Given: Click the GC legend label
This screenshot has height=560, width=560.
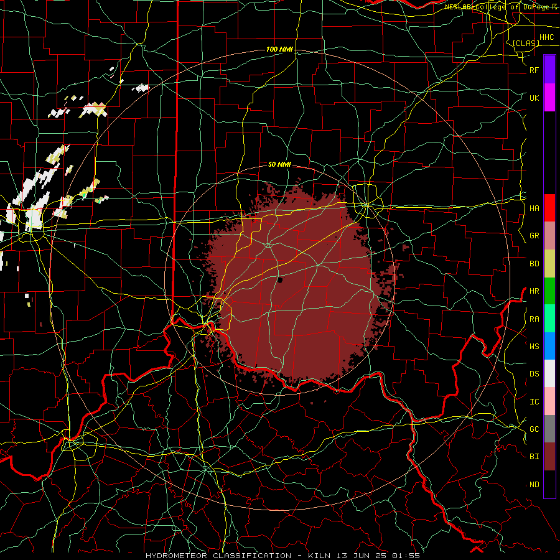Looking at the screenshot, I should pyautogui.click(x=534, y=429).
